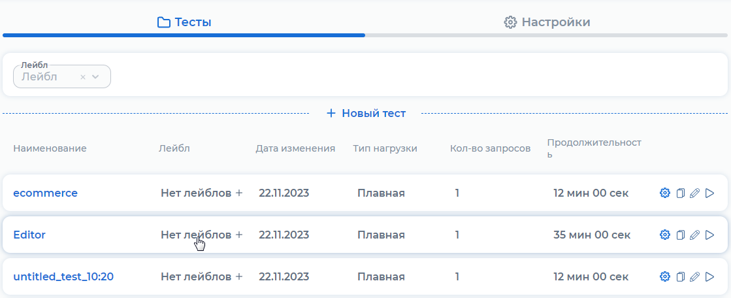
Task: Run the ecommerce test
Action: [x=709, y=193]
